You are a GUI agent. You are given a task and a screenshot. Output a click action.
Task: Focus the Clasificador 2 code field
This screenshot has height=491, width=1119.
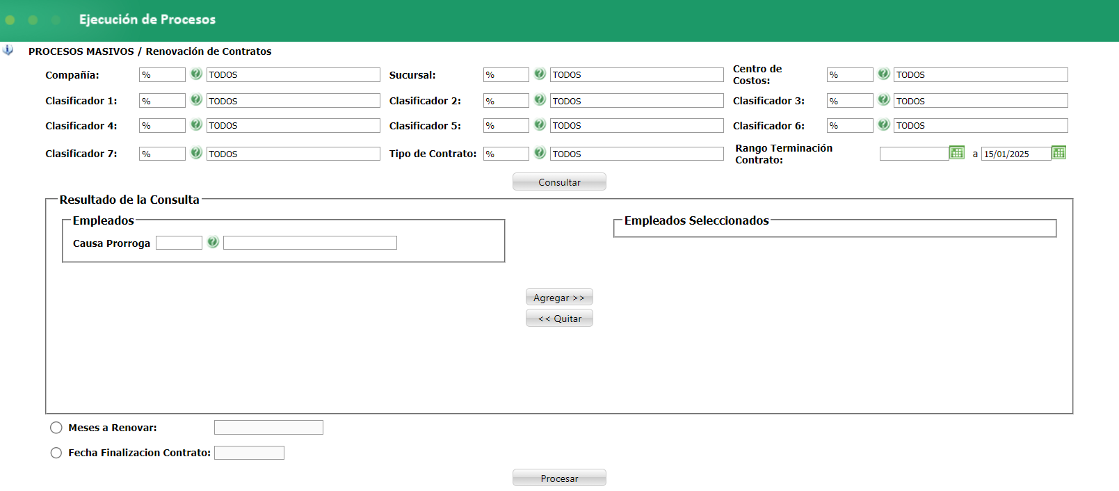(x=506, y=101)
